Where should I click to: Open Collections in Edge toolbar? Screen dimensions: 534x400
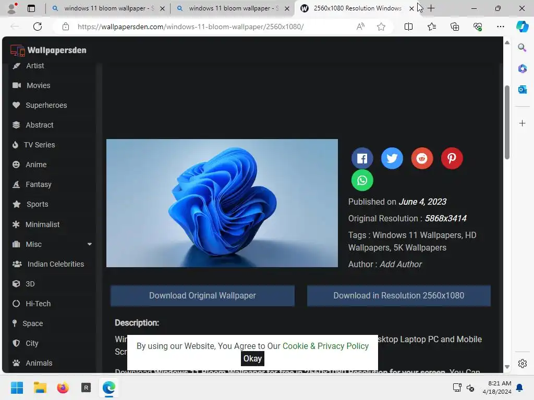pos(455,27)
